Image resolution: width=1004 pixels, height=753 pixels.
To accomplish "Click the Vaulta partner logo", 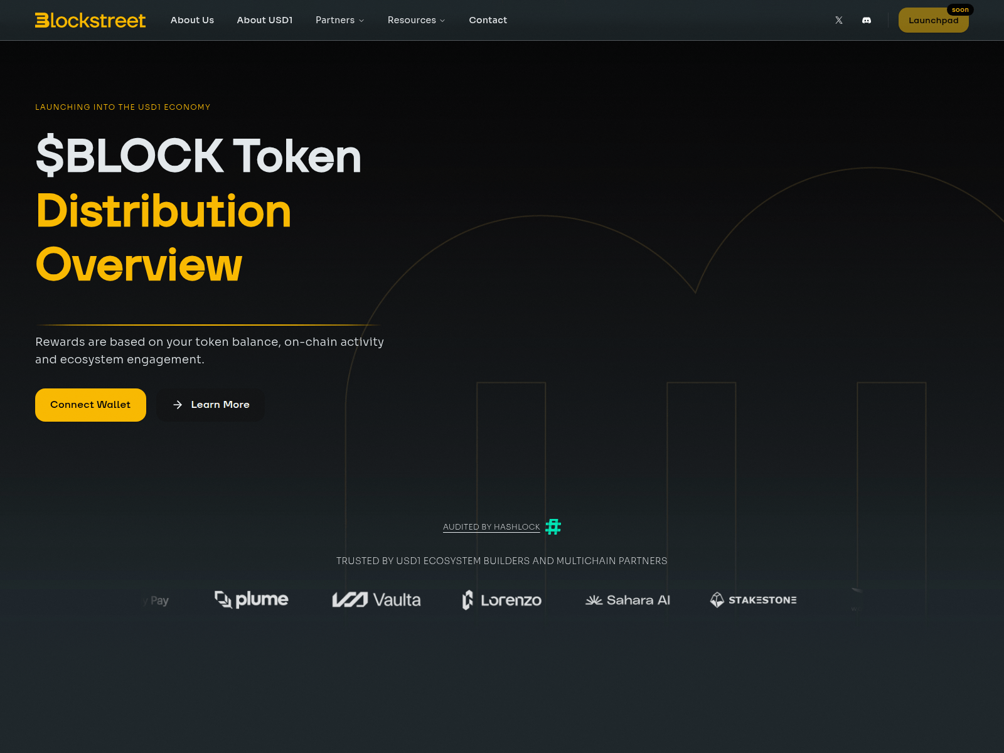I will (x=376, y=600).
